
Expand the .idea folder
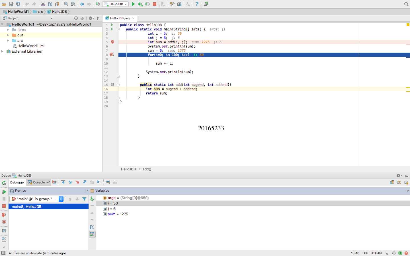coord(8,30)
